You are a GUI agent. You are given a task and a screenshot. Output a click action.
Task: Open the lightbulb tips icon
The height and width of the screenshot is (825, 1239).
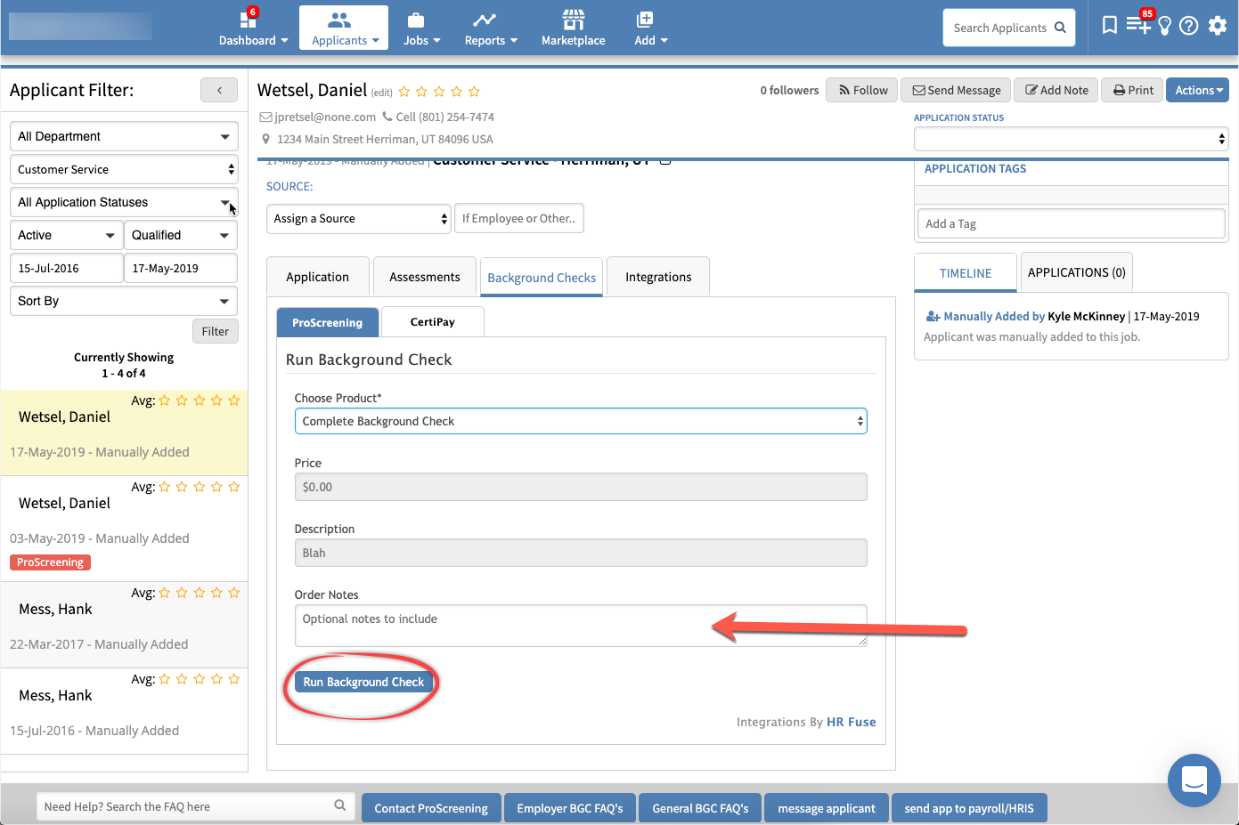[1164, 26]
